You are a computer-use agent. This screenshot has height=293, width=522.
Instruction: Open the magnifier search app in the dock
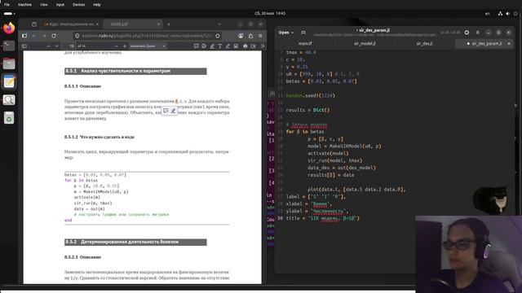point(9,99)
